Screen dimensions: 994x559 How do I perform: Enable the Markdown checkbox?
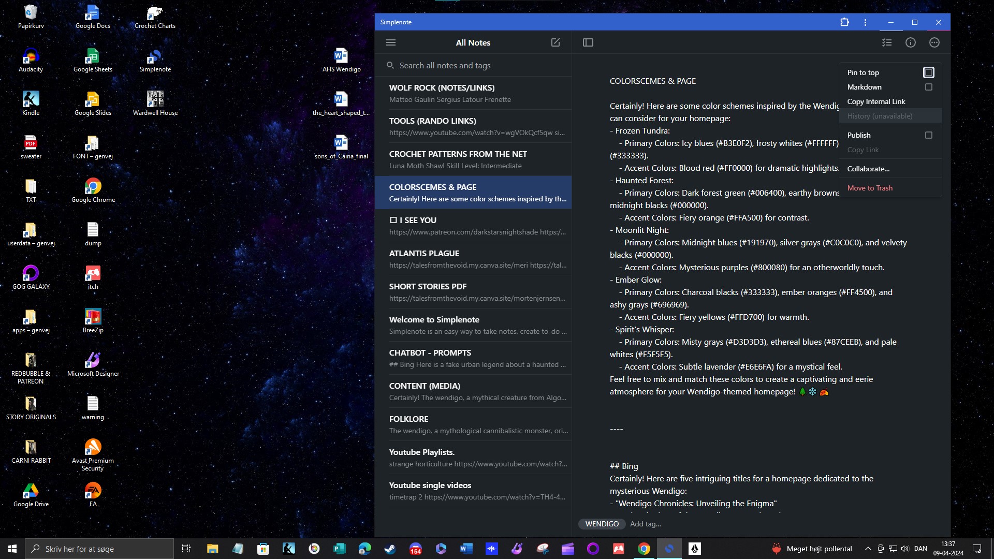pos(928,87)
